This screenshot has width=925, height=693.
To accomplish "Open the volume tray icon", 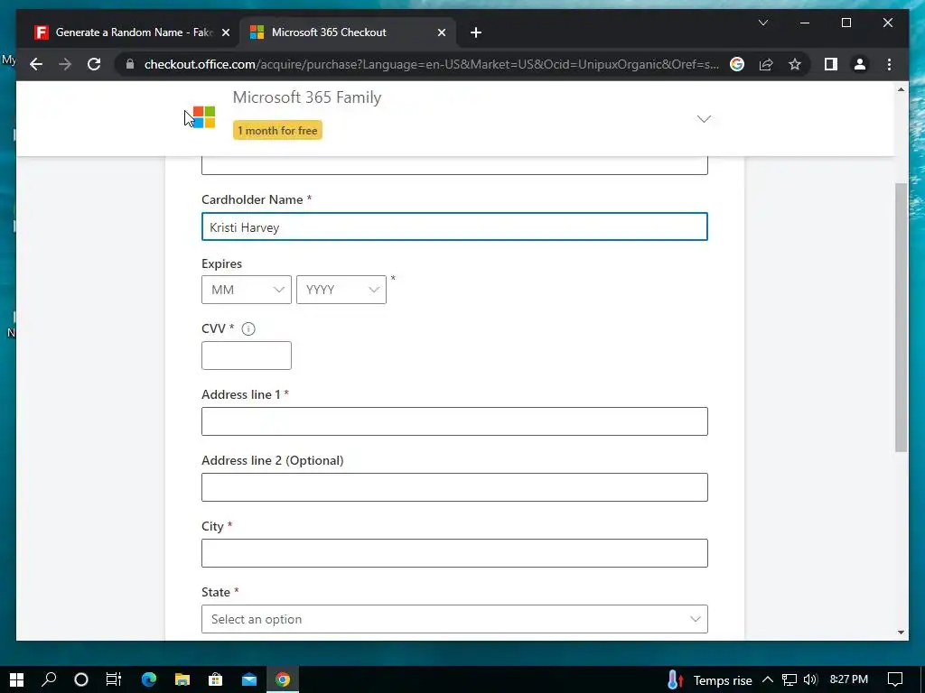I will 810,679.
